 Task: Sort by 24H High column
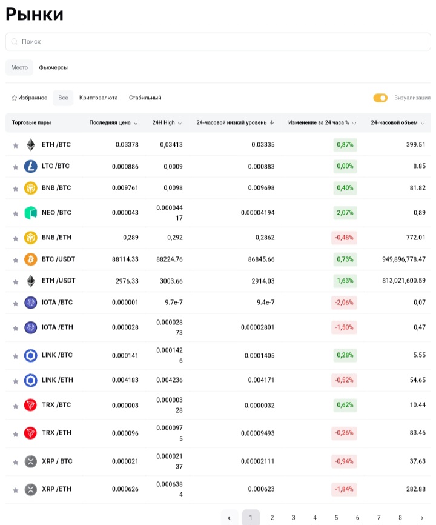167,123
